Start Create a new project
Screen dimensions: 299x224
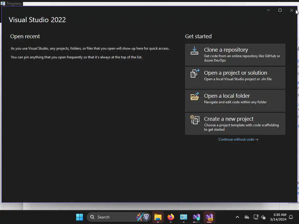coord(235,124)
